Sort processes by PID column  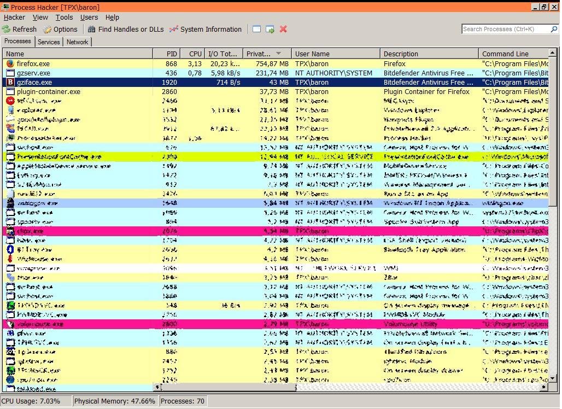(x=172, y=54)
